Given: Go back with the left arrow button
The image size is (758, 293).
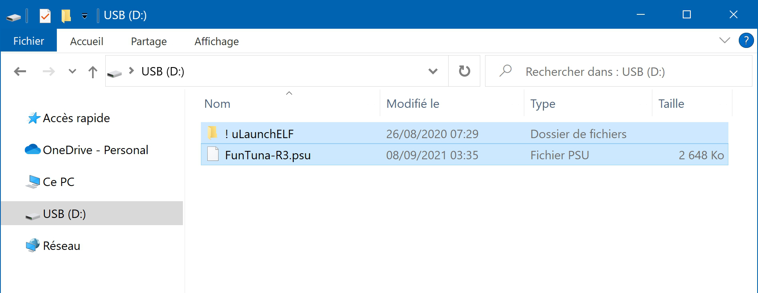Looking at the screenshot, I should (x=20, y=71).
